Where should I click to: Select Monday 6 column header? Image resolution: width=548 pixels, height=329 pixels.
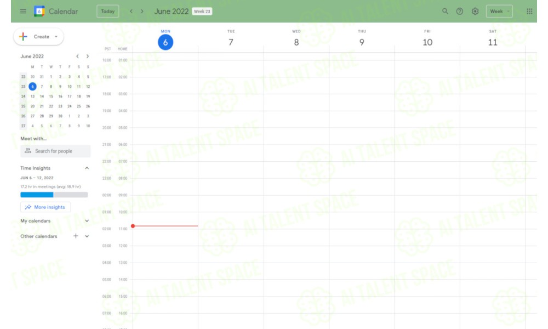coord(165,39)
